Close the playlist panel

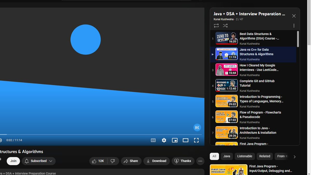coord(294,16)
